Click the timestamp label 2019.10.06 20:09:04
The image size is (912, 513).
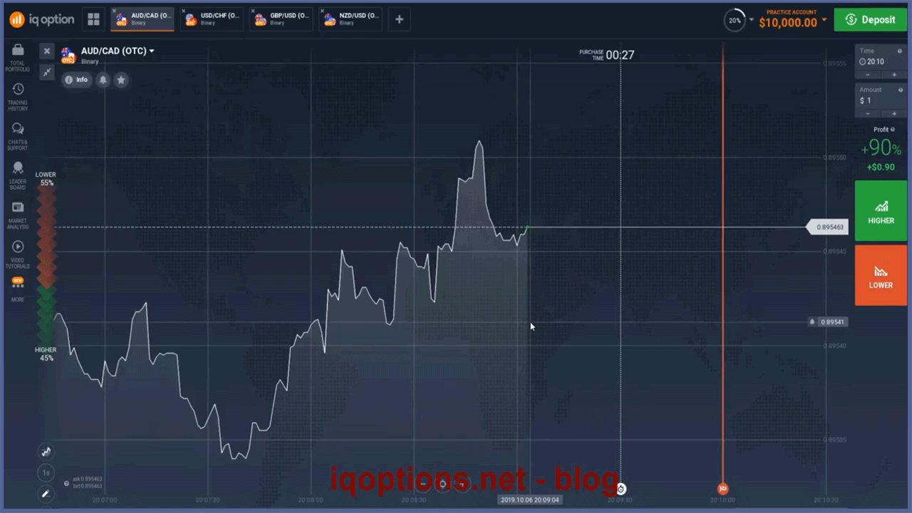(530, 499)
